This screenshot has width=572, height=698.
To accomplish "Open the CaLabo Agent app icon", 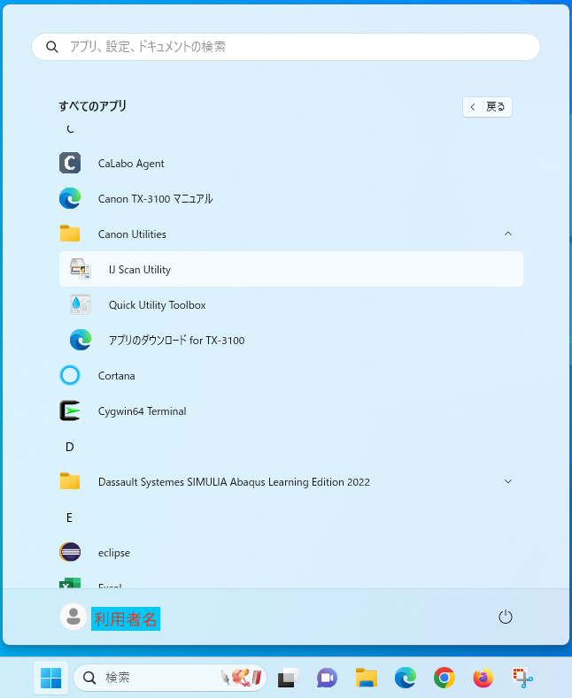I will click(70, 163).
